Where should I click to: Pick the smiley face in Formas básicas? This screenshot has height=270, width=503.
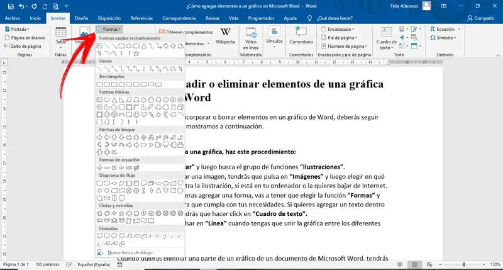click(x=136, y=115)
